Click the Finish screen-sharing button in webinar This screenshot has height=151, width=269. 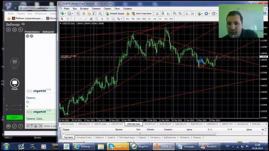[15, 84]
